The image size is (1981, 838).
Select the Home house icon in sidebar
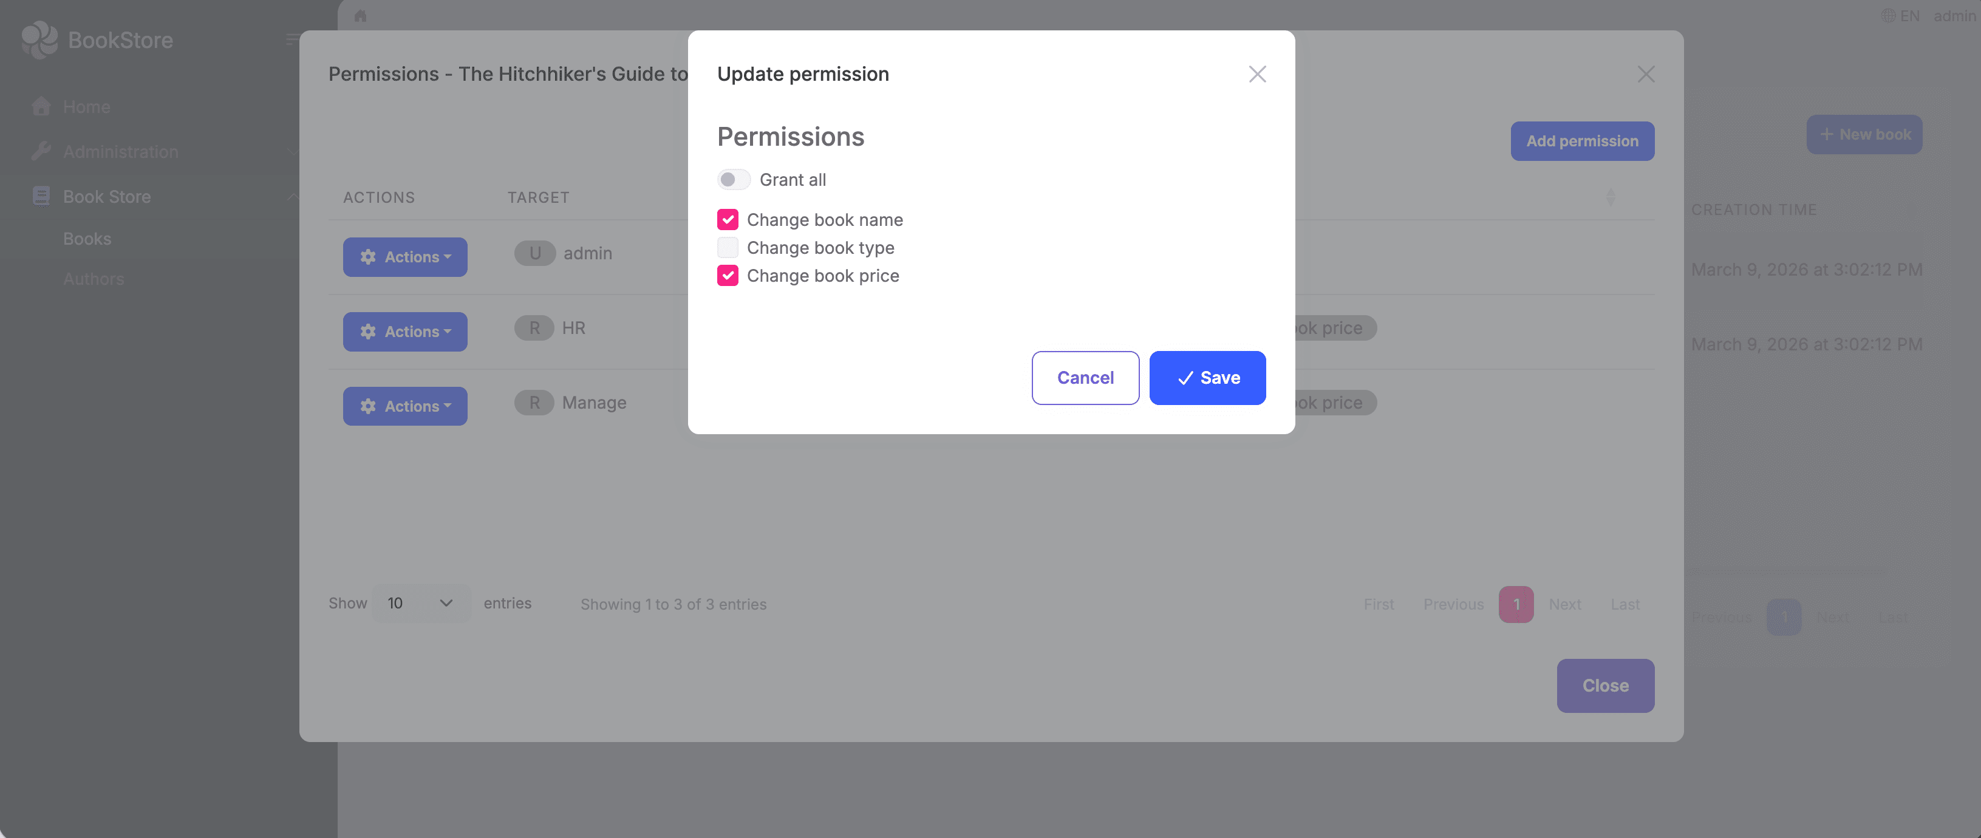[x=41, y=106]
